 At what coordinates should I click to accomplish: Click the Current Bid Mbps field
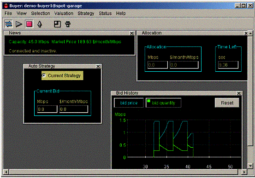(47, 109)
